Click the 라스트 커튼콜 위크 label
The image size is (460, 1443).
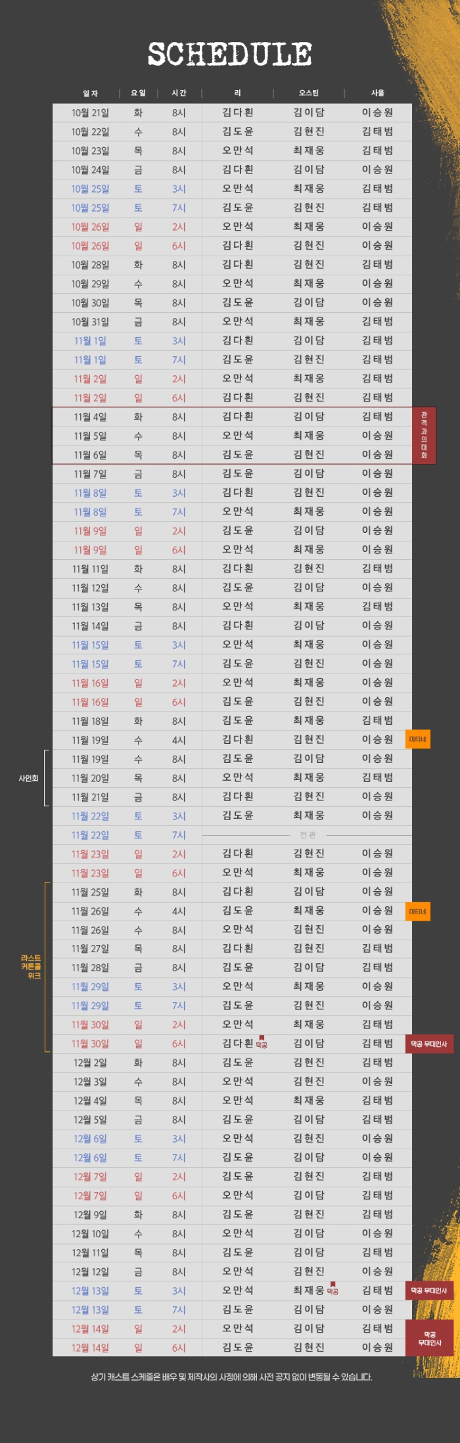pyautogui.click(x=31, y=967)
